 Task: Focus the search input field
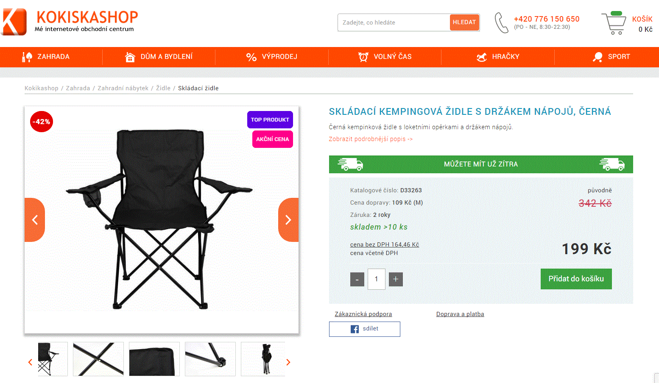click(394, 22)
